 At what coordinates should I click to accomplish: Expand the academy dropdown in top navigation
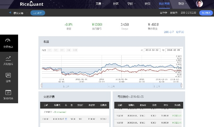(131, 4)
